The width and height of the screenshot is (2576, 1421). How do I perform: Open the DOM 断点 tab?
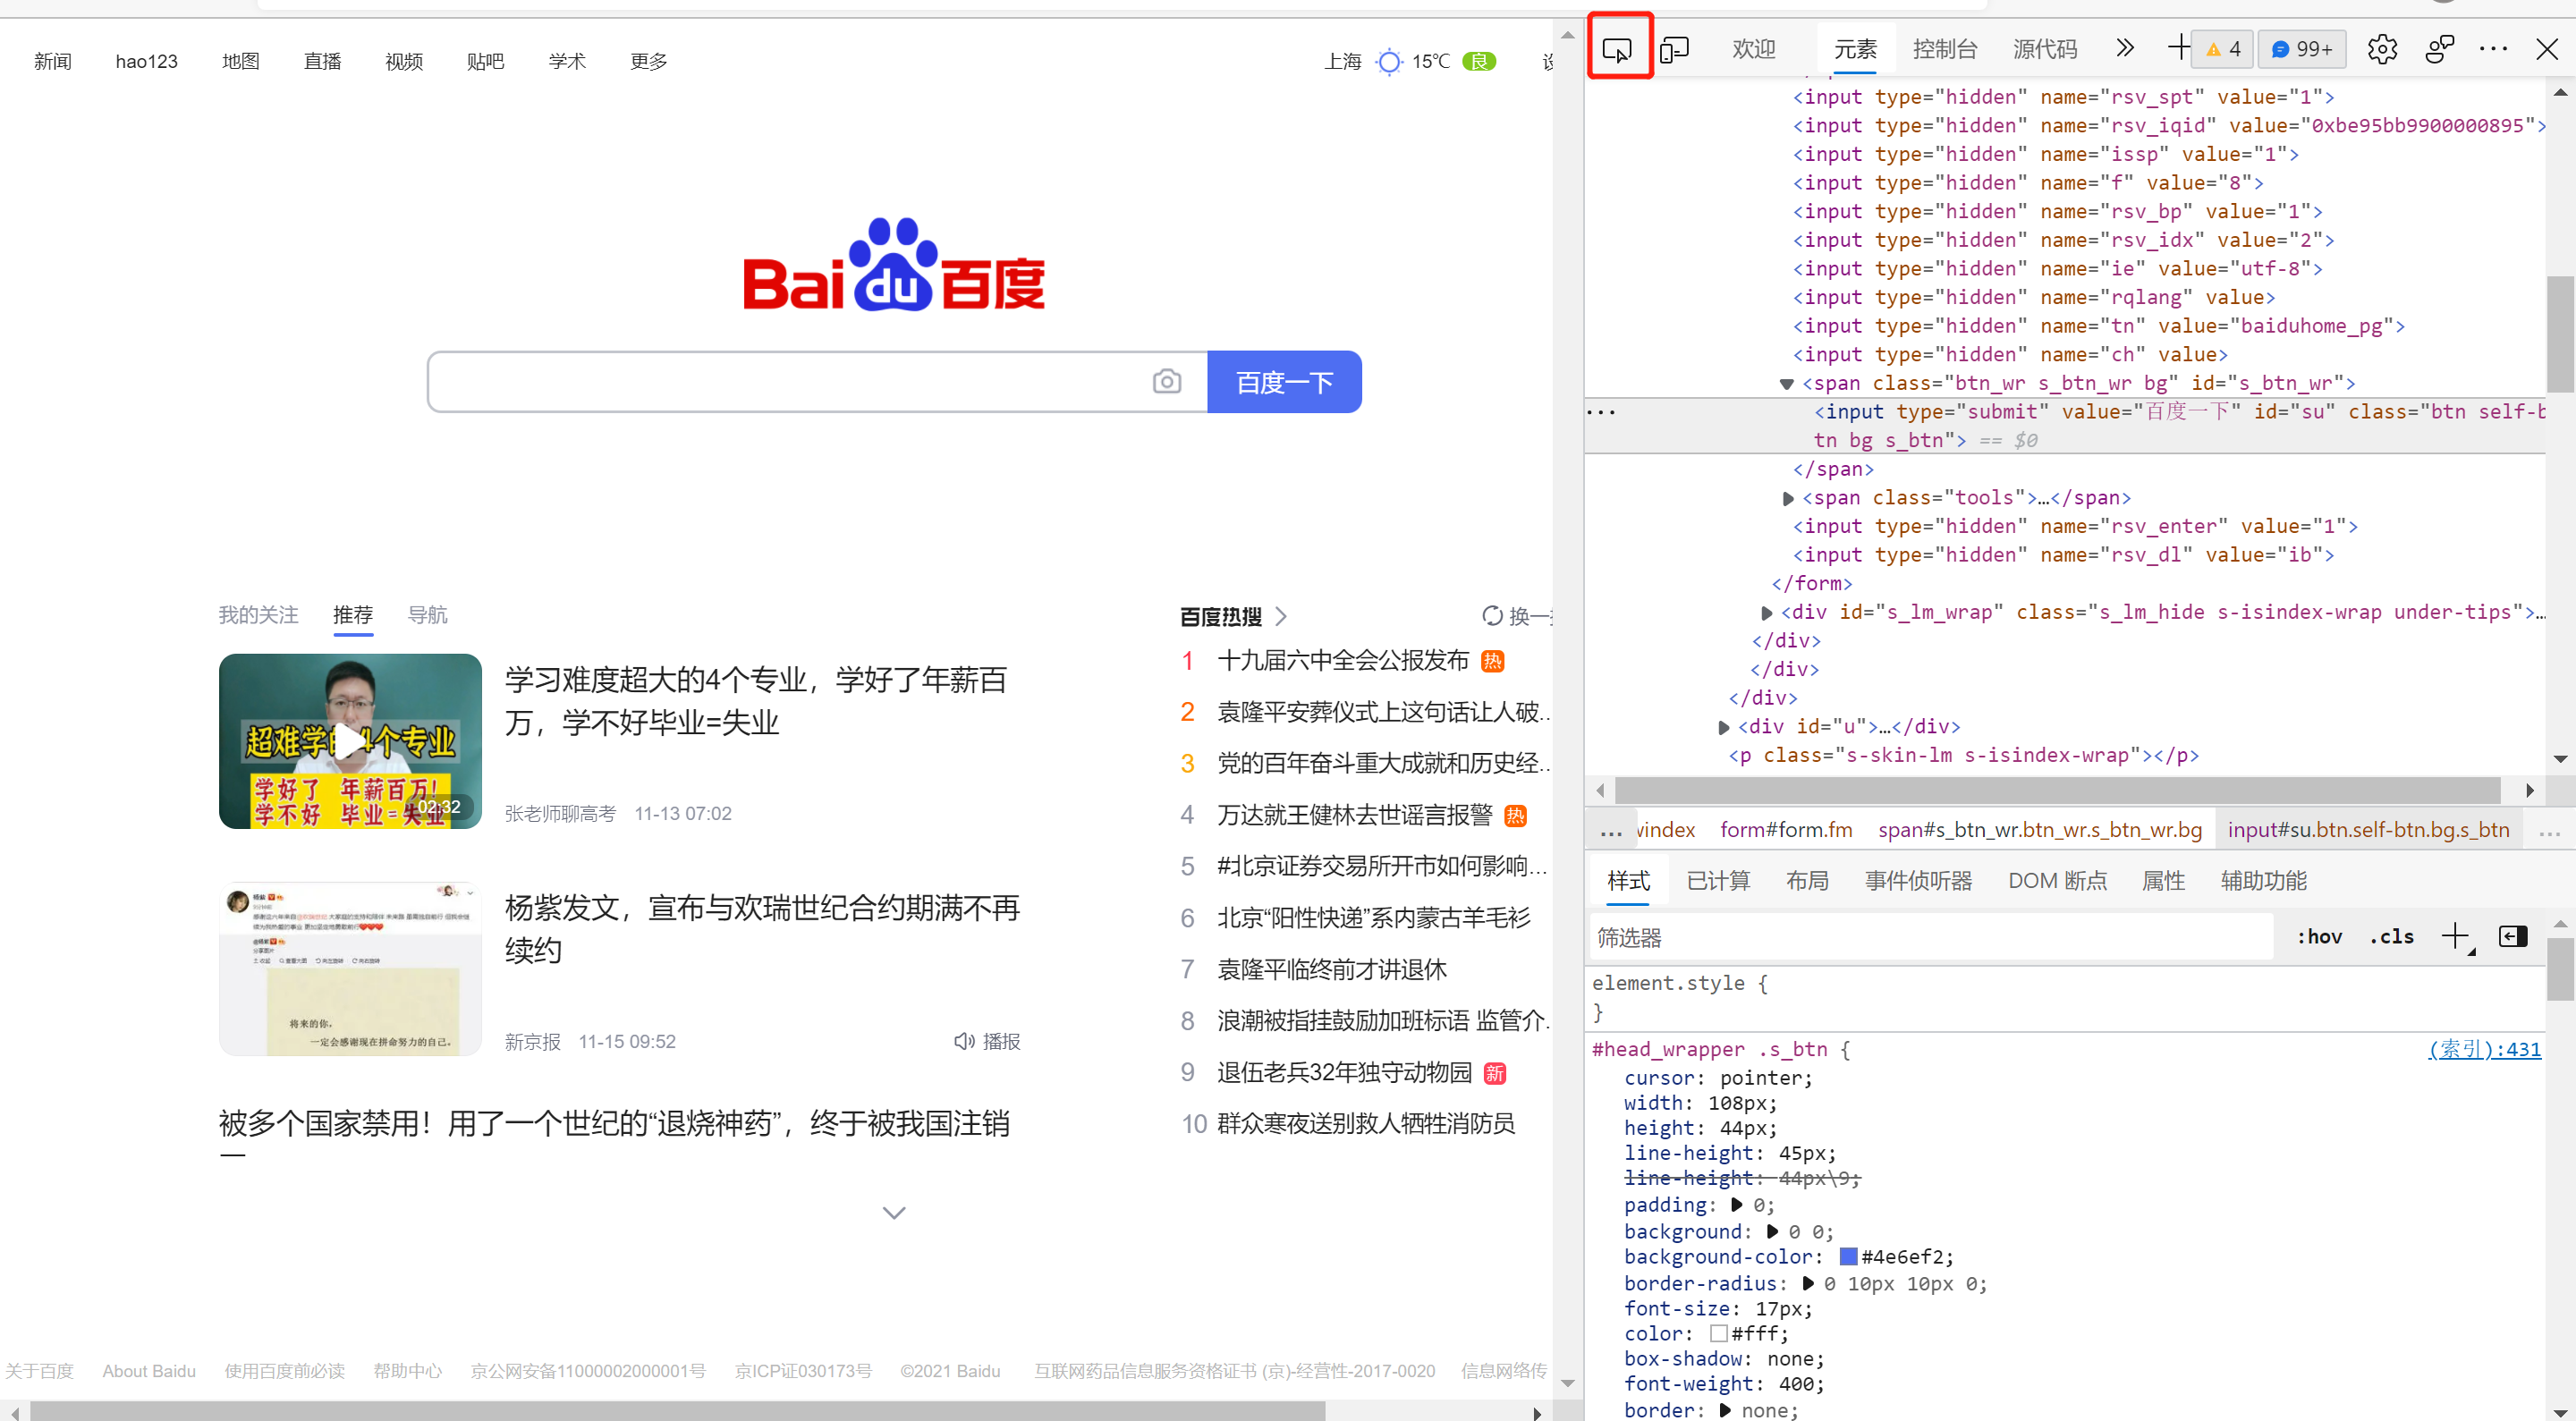click(2057, 880)
